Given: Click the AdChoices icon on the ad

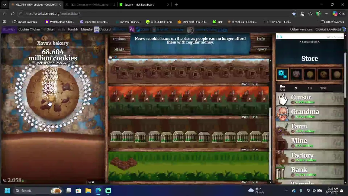Looking at the screenshot, I should 281,37.
